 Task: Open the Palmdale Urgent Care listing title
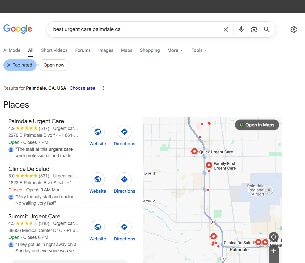36,121
